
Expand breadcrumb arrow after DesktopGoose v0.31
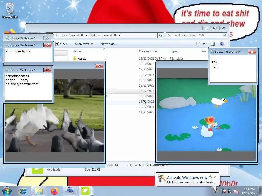point(119,35)
